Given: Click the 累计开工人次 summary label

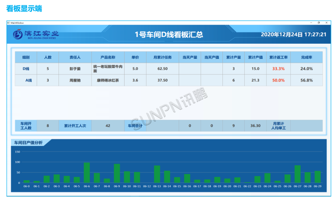Looking at the screenshot, I should (x=75, y=126).
